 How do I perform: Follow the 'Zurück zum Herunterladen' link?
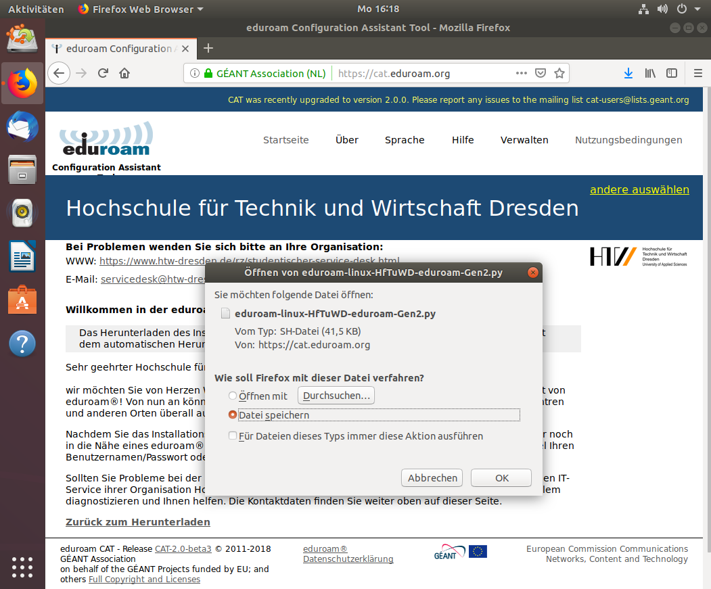[x=138, y=522]
